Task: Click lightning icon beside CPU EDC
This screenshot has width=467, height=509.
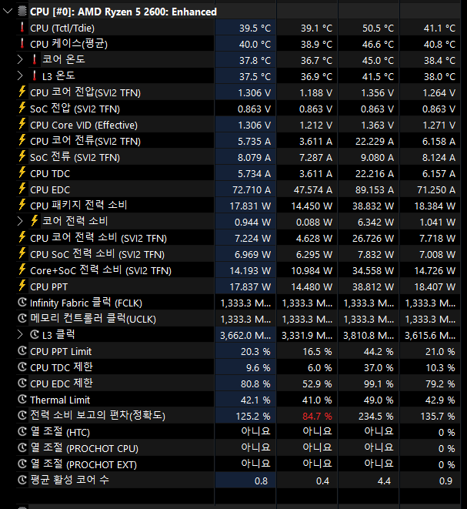Action: click(x=22, y=189)
